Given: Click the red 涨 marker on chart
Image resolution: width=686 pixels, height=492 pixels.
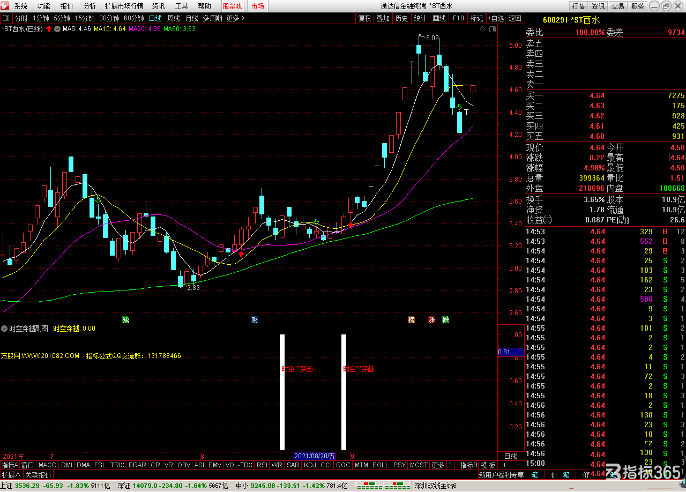Looking at the screenshot, I should coord(431,320).
